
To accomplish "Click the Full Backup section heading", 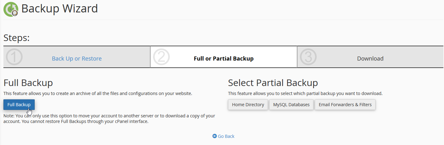I will pos(28,83).
